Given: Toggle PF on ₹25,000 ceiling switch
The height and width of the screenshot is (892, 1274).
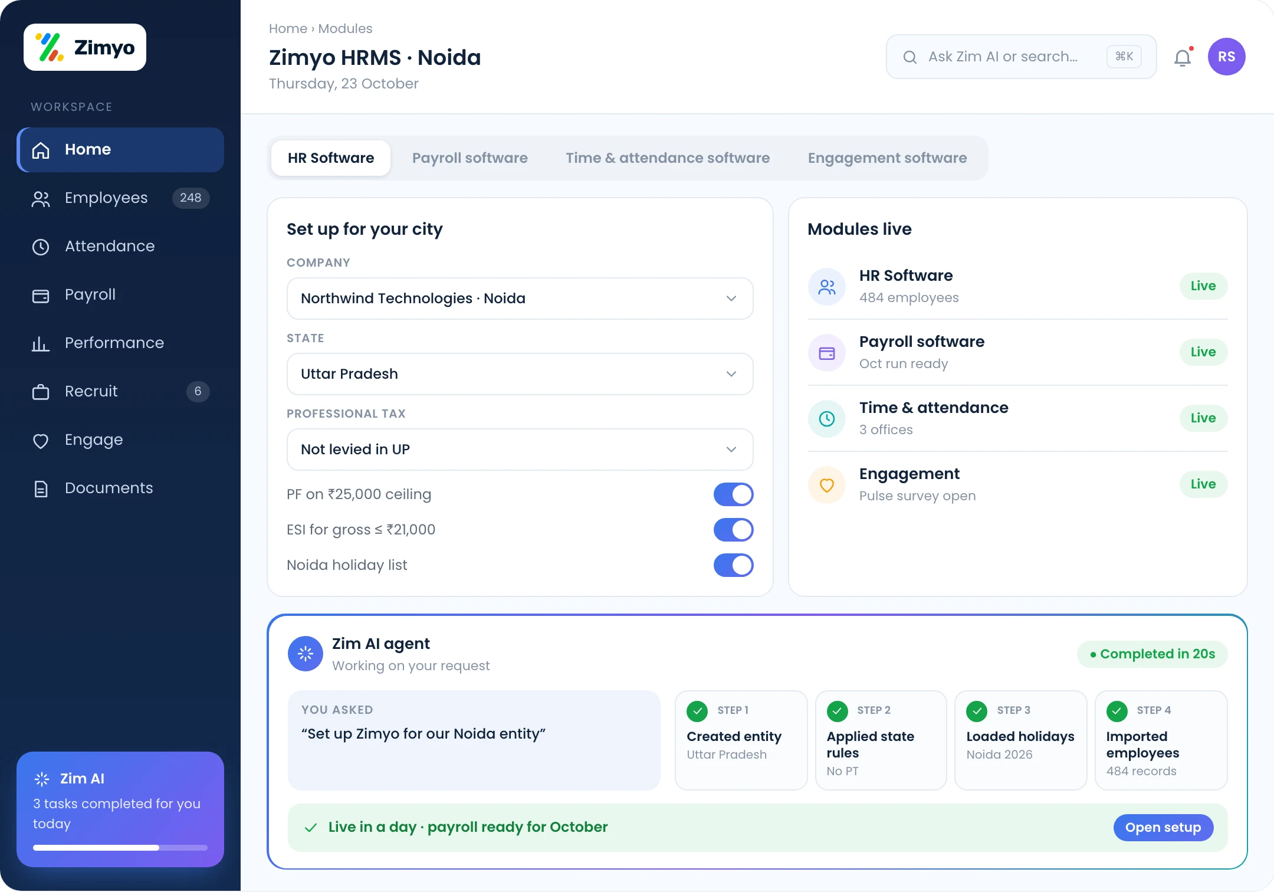Looking at the screenshot, I should coord(733,494).
